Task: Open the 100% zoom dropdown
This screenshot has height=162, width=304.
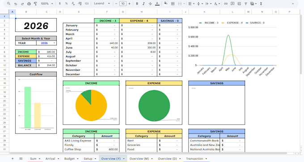Action: coord(47,4)
